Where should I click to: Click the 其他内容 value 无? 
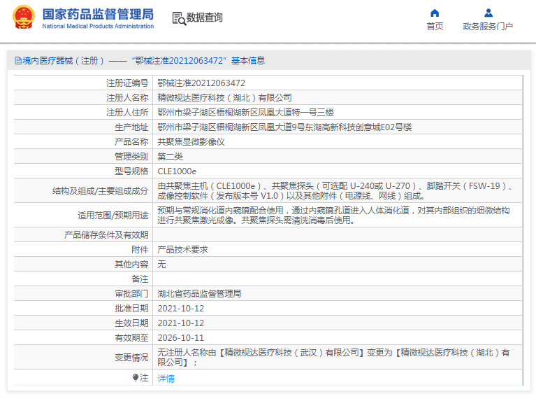click(x=161, y=265)
